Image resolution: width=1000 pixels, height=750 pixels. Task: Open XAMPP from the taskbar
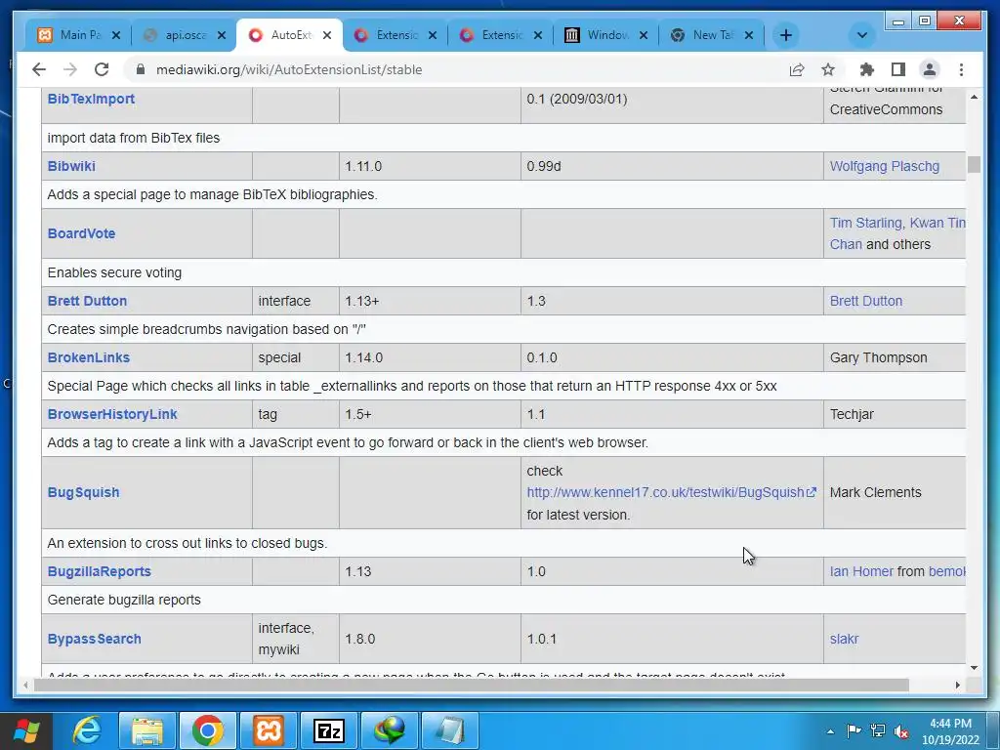tap(269, 730)
